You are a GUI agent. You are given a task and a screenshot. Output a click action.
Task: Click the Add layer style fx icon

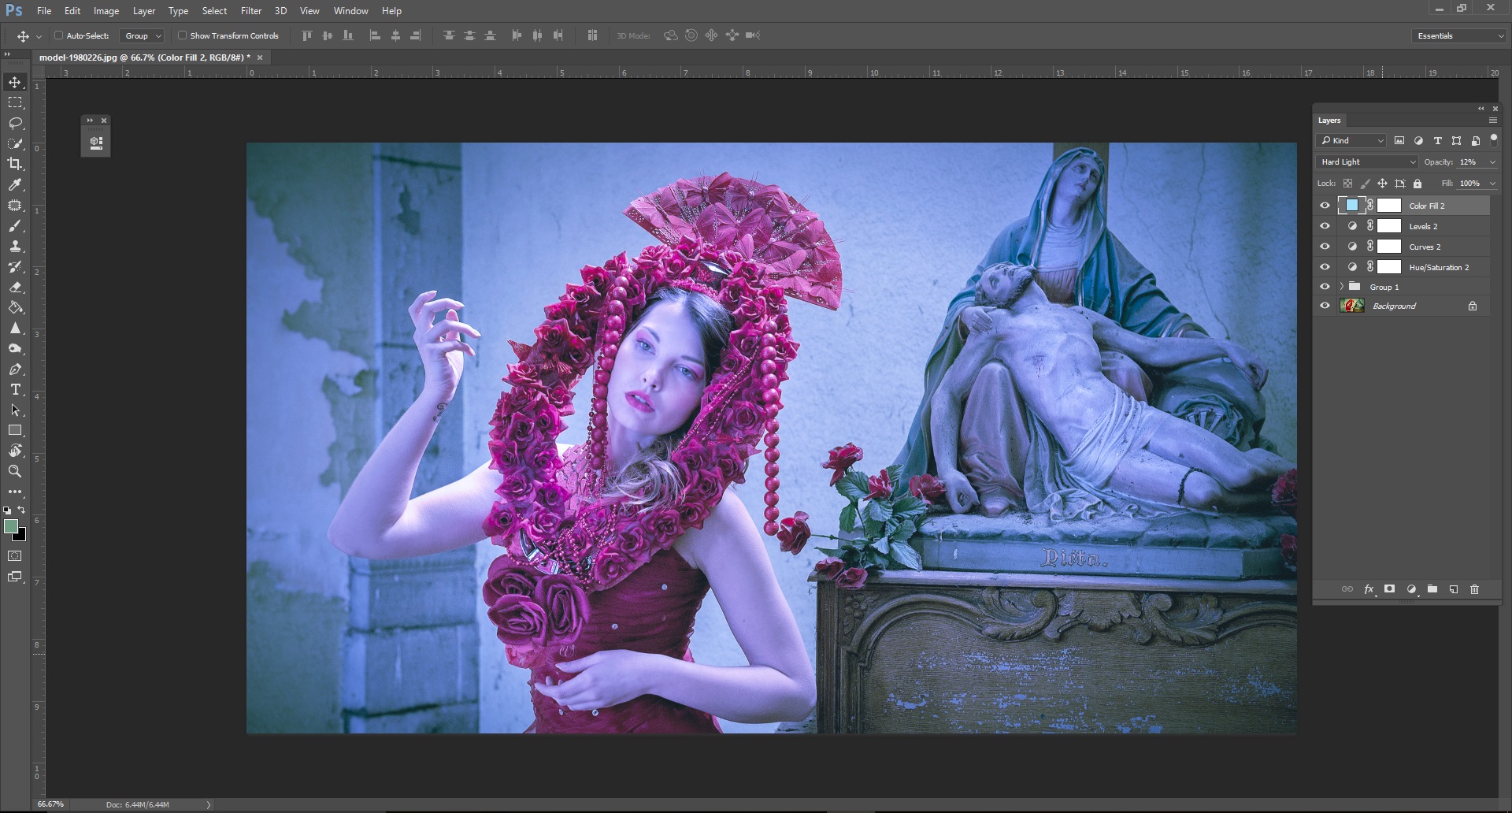[1369, 589]
